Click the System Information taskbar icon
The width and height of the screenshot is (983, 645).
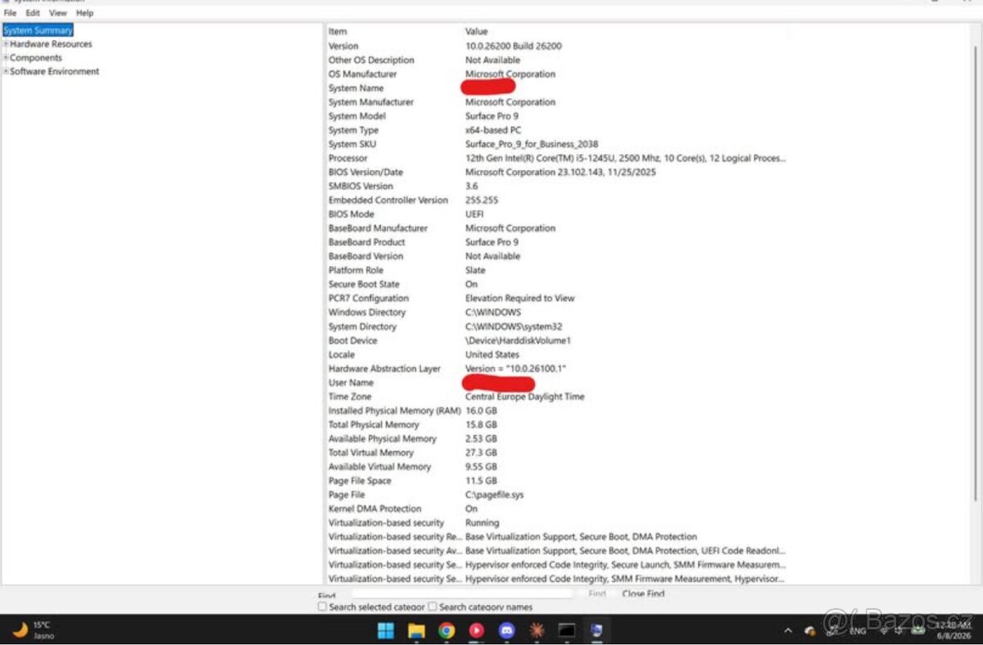[597, 630]
